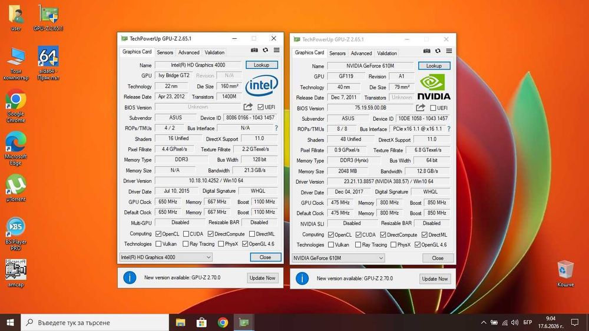
Task: Click the NVIDIA BIOS share/export icon
Action: tap(421, 108)
